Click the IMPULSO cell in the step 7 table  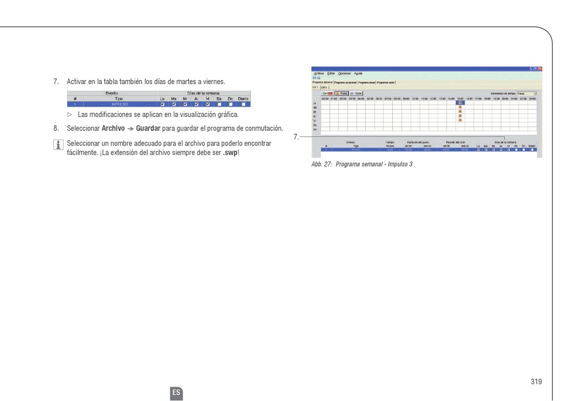[x=120, y=104]
